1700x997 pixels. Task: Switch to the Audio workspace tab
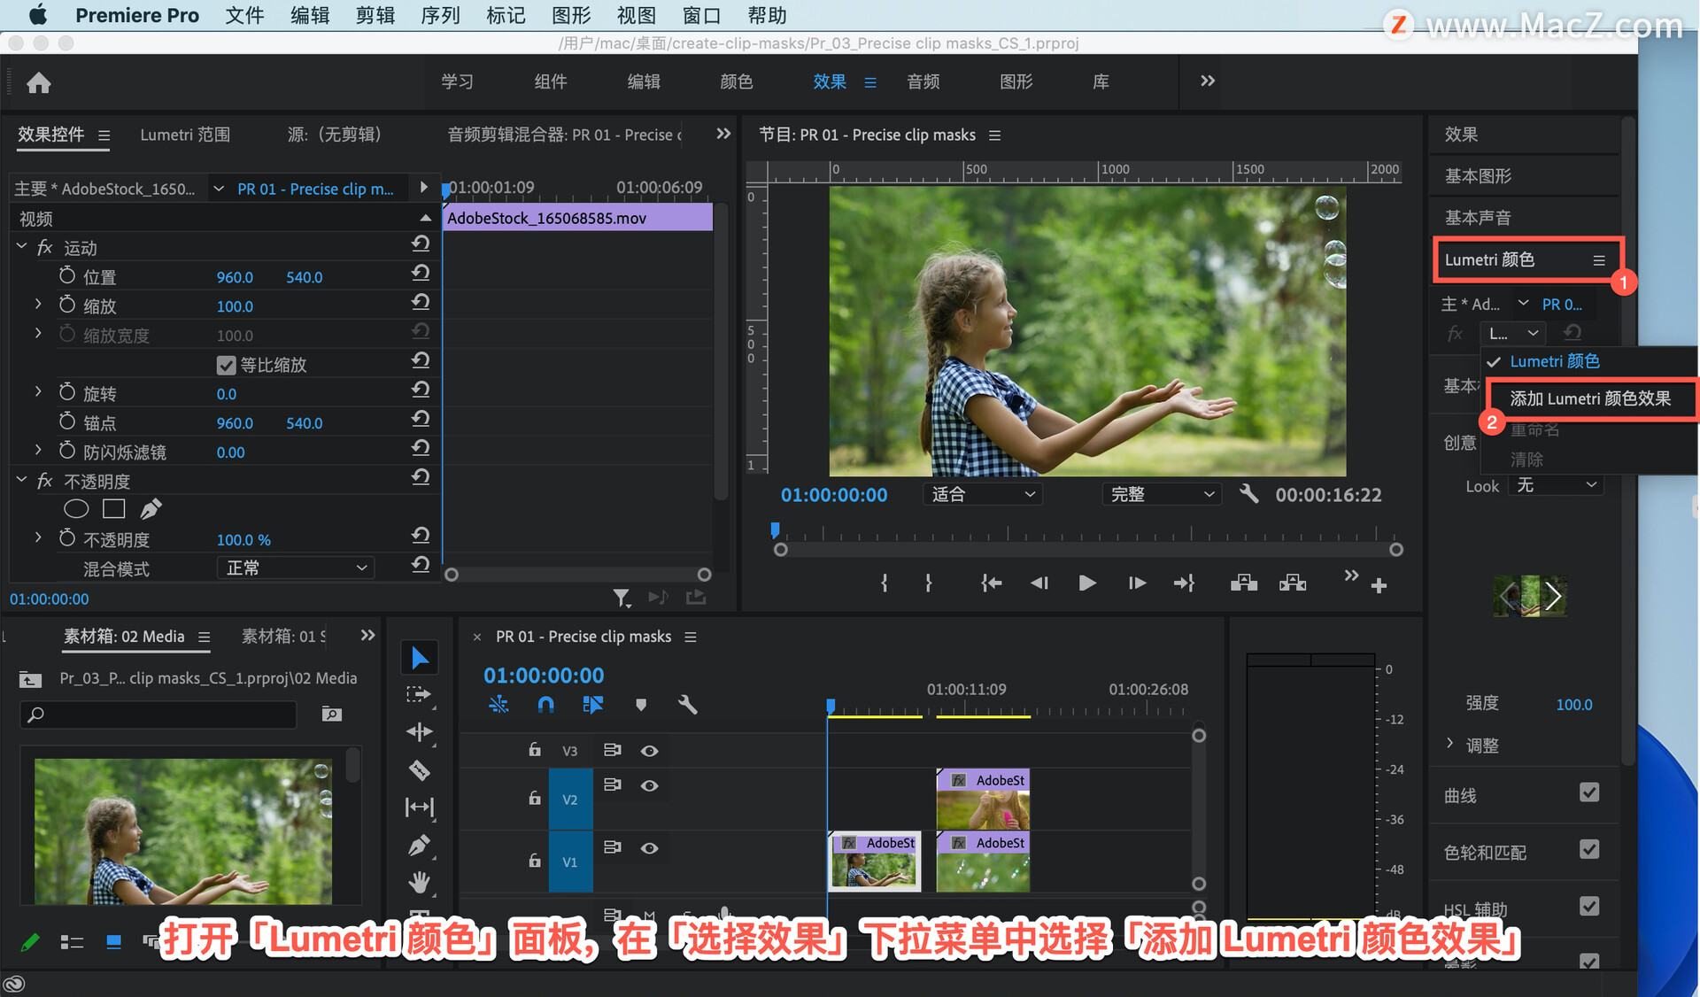[x=923, y=81]
